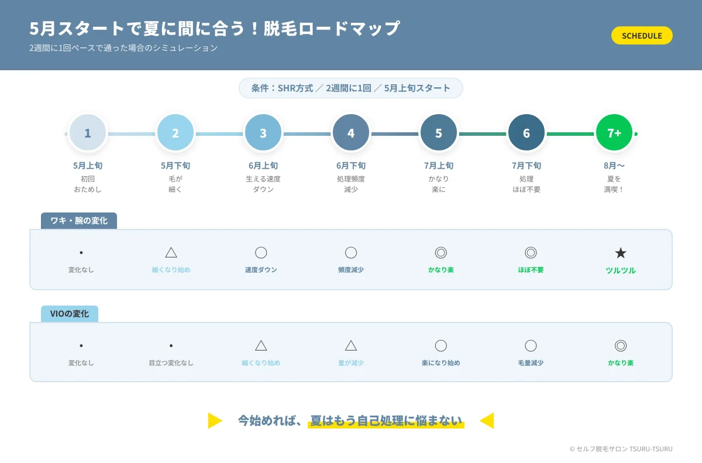Click the ツルツル result text
The width and height of the screenshot is (702, 463).
click(x=621, y=270)
